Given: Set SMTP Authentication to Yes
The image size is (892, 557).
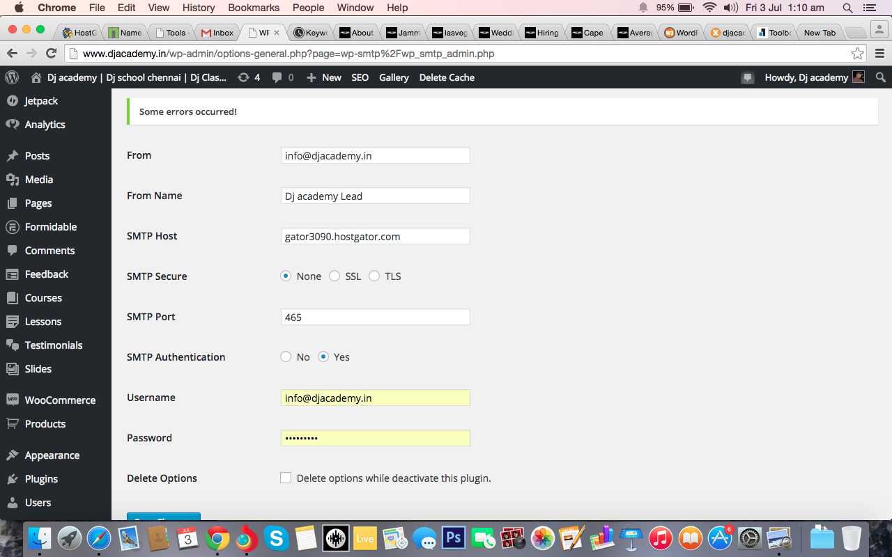Looking at the screenshot, I should tap(323, 356).
